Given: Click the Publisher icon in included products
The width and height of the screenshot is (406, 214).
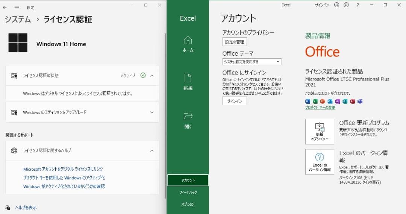Looking at the screenshot, I should [345, 101].
